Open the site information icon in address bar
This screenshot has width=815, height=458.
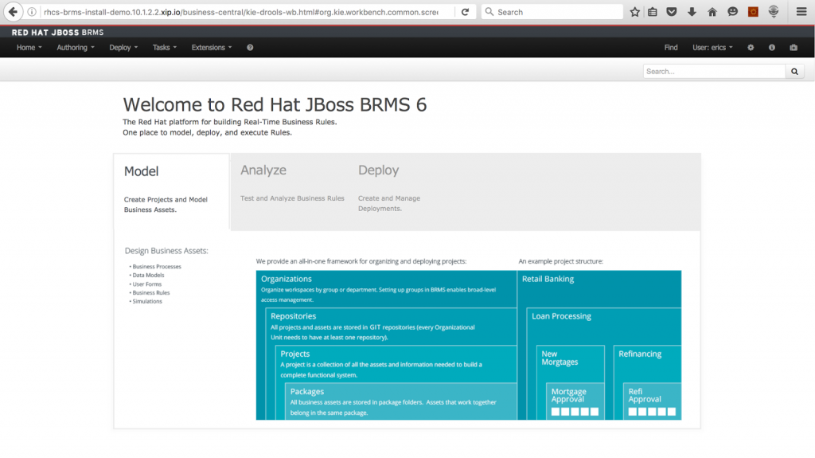tap(32, 12)
